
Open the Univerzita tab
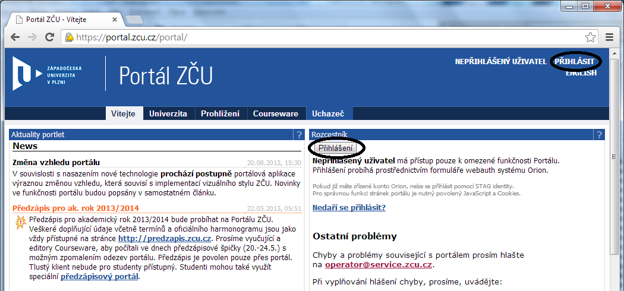(x=168, y=113)
